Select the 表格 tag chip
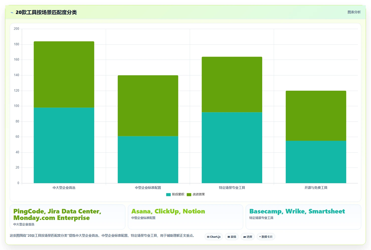 [232, 237]
